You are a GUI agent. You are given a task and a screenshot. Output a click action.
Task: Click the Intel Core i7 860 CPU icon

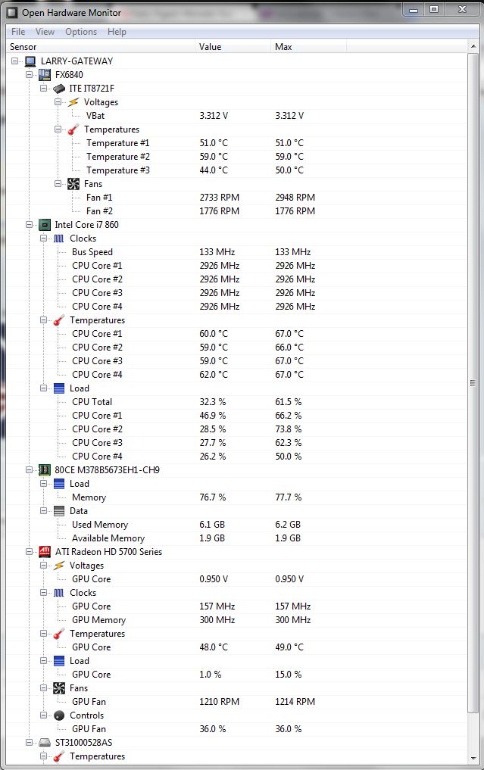45,225
